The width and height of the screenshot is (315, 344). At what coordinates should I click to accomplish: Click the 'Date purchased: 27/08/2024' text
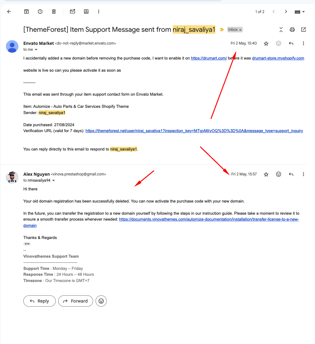pyautogui.click(x=49, y=125)
